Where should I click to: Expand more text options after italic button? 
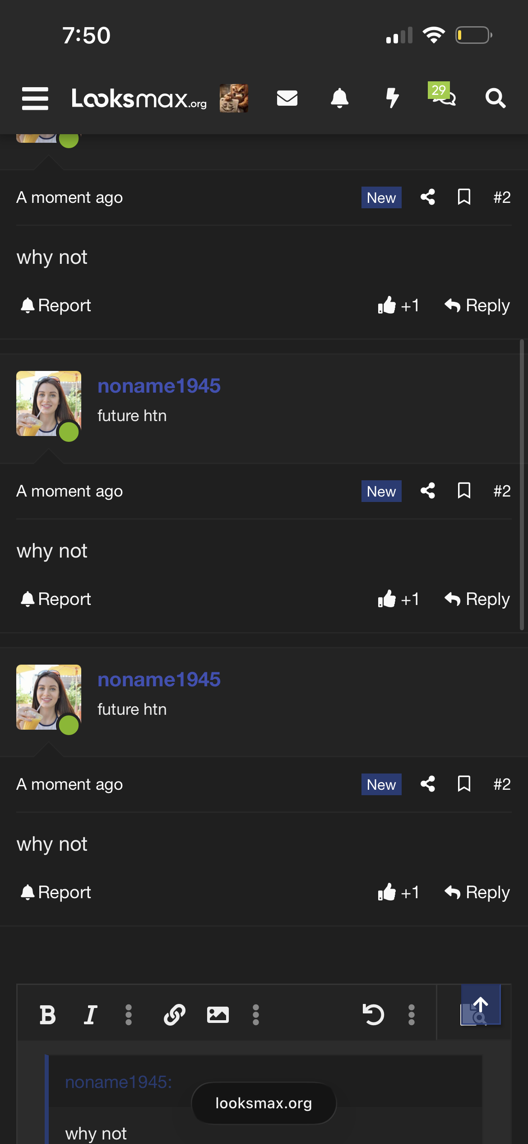[129, 1015]
